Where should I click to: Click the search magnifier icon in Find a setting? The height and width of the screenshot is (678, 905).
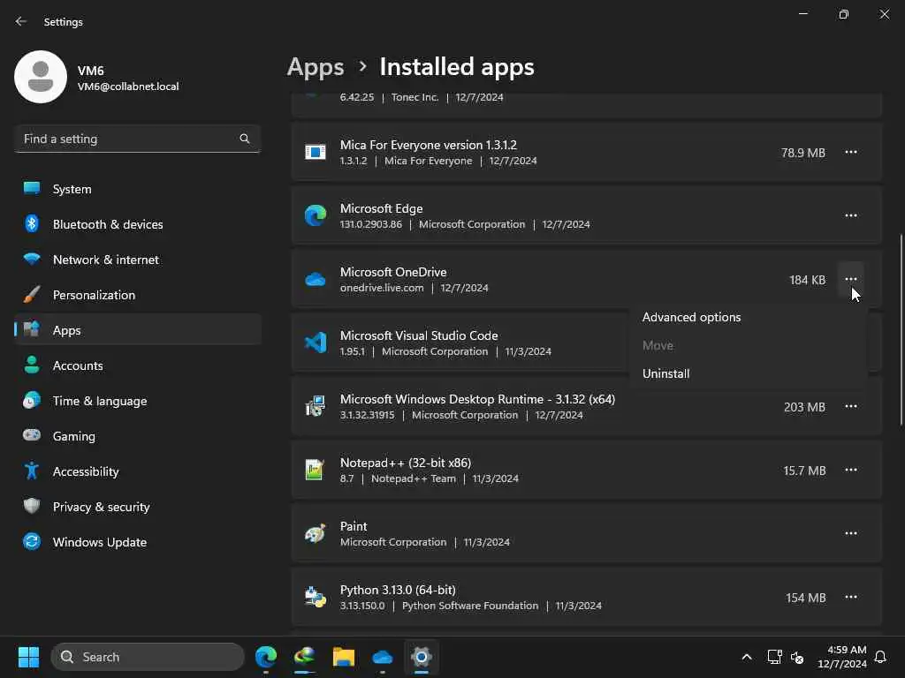[x=245, y=139]
